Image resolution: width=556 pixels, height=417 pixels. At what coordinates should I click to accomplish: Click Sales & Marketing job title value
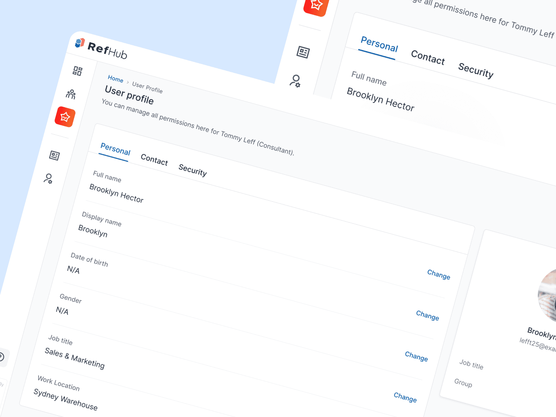tap(75, 358)
